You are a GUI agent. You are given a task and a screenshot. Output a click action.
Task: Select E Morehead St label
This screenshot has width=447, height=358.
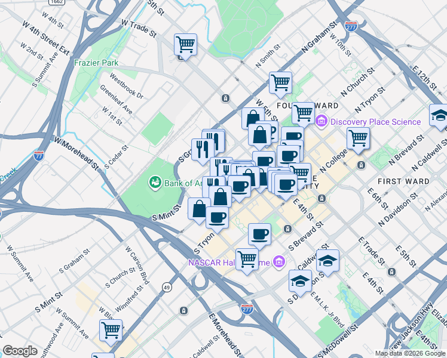click(x=225, y=334)
